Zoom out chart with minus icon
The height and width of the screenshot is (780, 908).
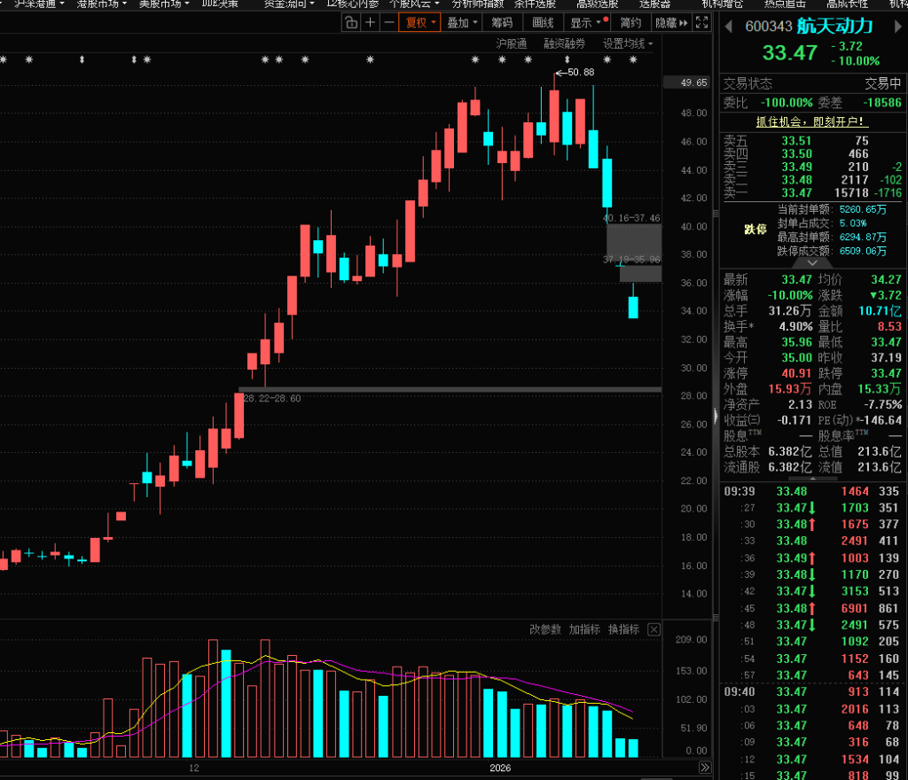(x=388, y=22)
